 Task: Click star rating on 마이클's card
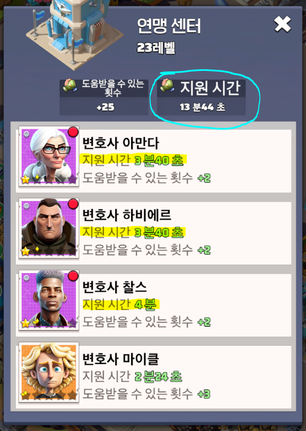tap(49, 395)
